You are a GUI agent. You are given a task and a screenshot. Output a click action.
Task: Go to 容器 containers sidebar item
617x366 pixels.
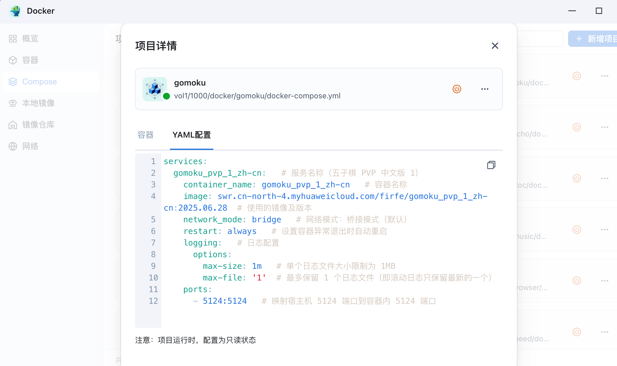tap(30, 60)
